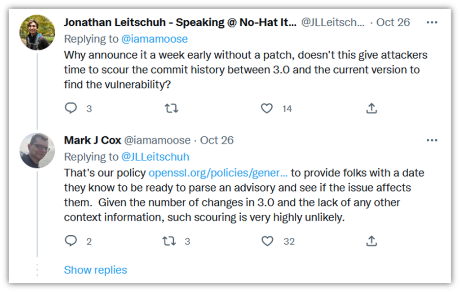Like Mark J Cox's tweet

(267, 241)
